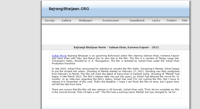200x109 pixels.
Task: Click the BajrangiBhaijaan.ORG site title
Action: [x=69, y=9]
